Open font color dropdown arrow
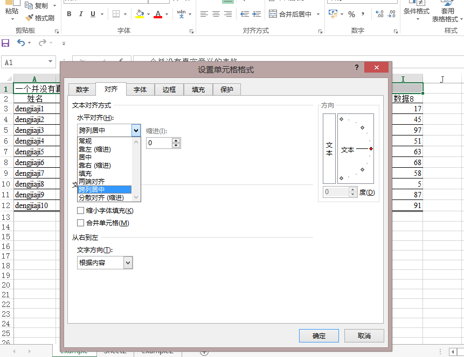 coord(167,14)
